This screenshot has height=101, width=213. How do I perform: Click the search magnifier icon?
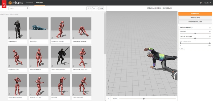pyautogui.click(x=27, y=8)
